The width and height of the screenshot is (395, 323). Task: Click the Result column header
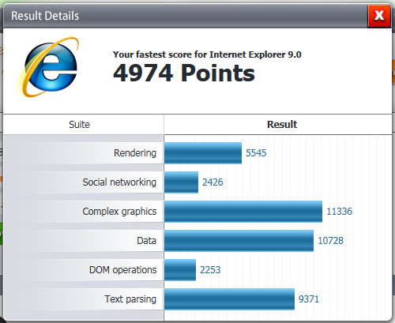point(282,124)
